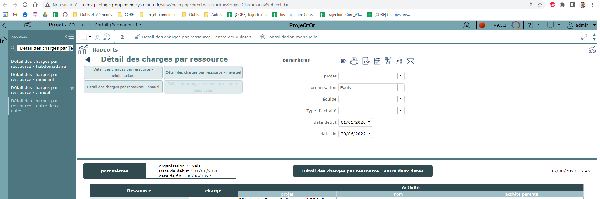
Task: Collapse the menu with the list arrow icon
Action: click(x=70, y=37)
